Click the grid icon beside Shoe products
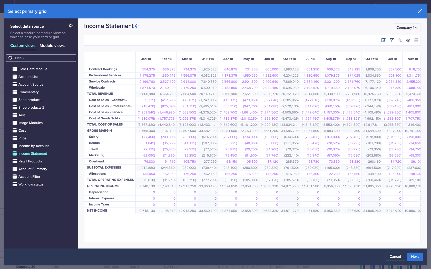Screen dimensions: 431x269 (14, 100)
